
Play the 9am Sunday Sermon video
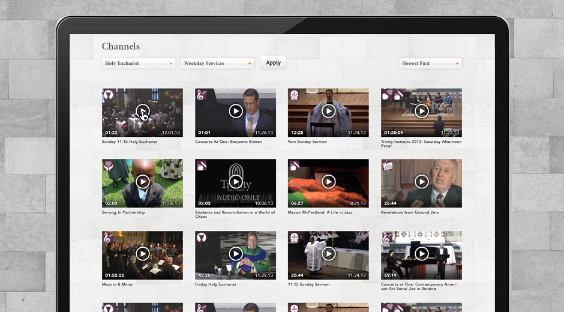click(328, 111)
